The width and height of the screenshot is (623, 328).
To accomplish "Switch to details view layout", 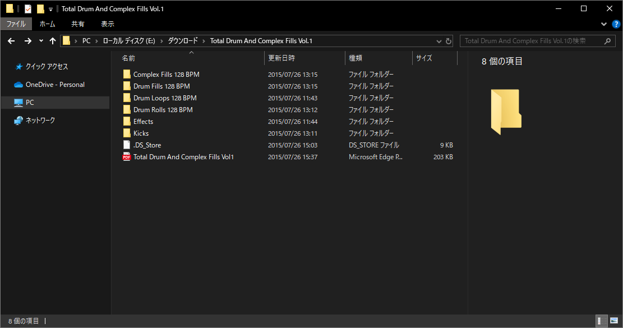I will (602, 321).
